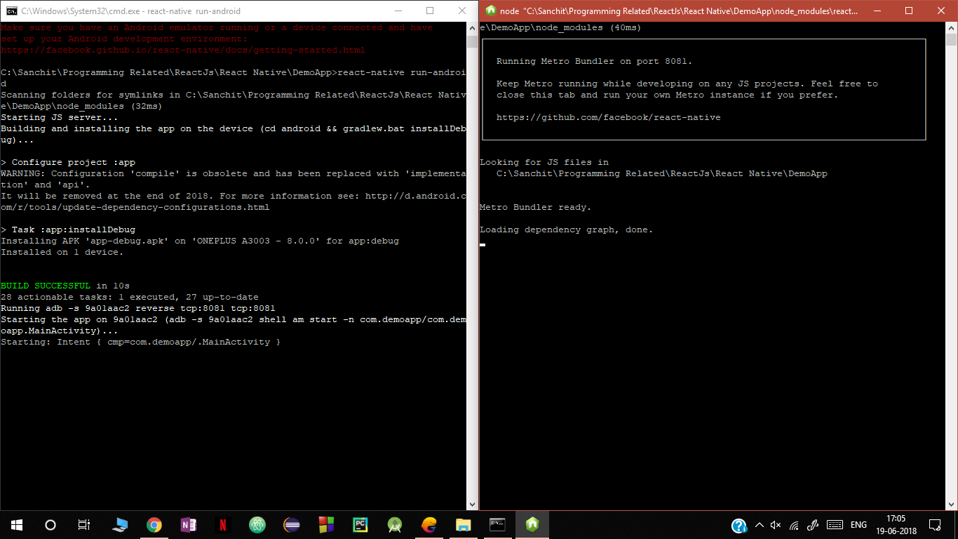Open File Explorer from the taskbar

click(x=463, y=524)
